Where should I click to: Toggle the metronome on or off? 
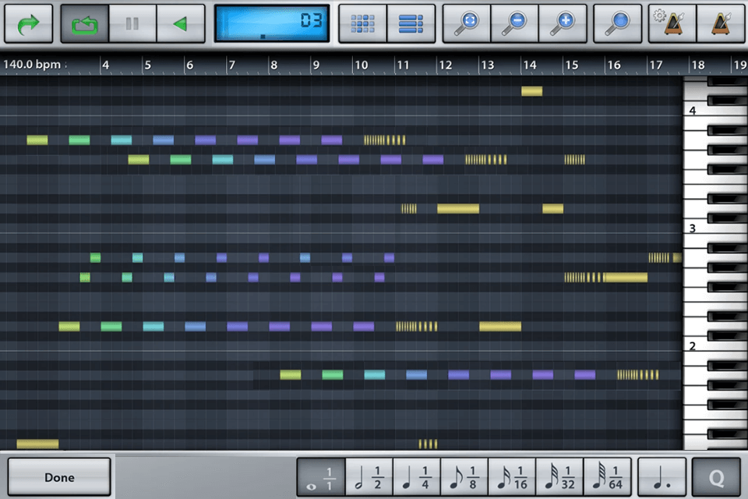coord(721,23)
